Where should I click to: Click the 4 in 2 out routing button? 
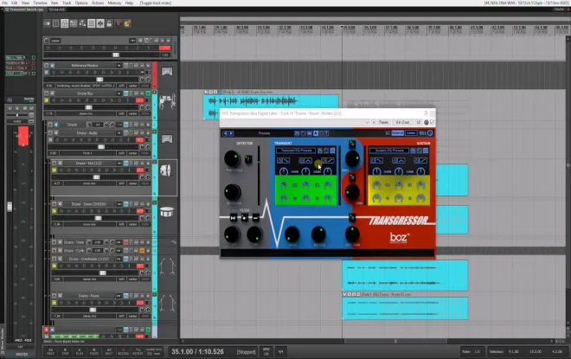coord(402,122)
